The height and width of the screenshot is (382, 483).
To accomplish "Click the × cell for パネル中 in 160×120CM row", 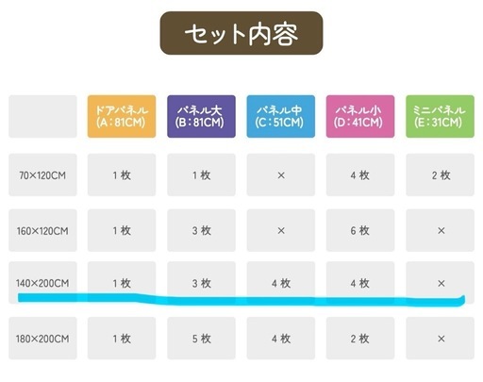I will click(281, 230).
